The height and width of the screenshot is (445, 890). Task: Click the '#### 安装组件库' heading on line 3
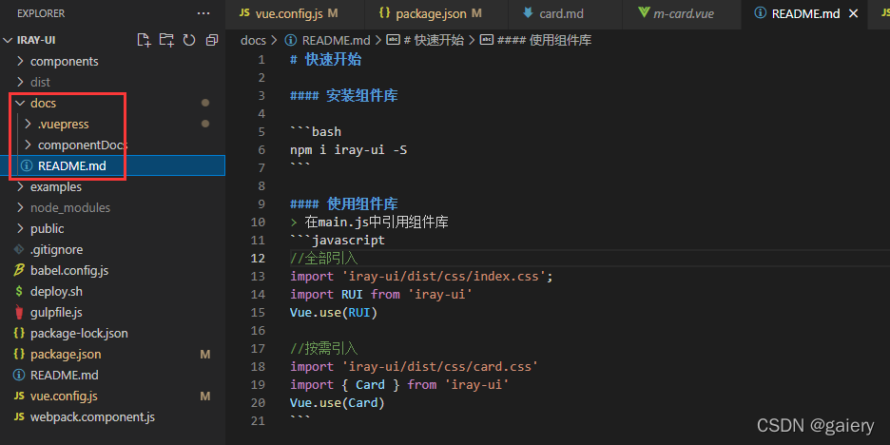tap(344, 96)
